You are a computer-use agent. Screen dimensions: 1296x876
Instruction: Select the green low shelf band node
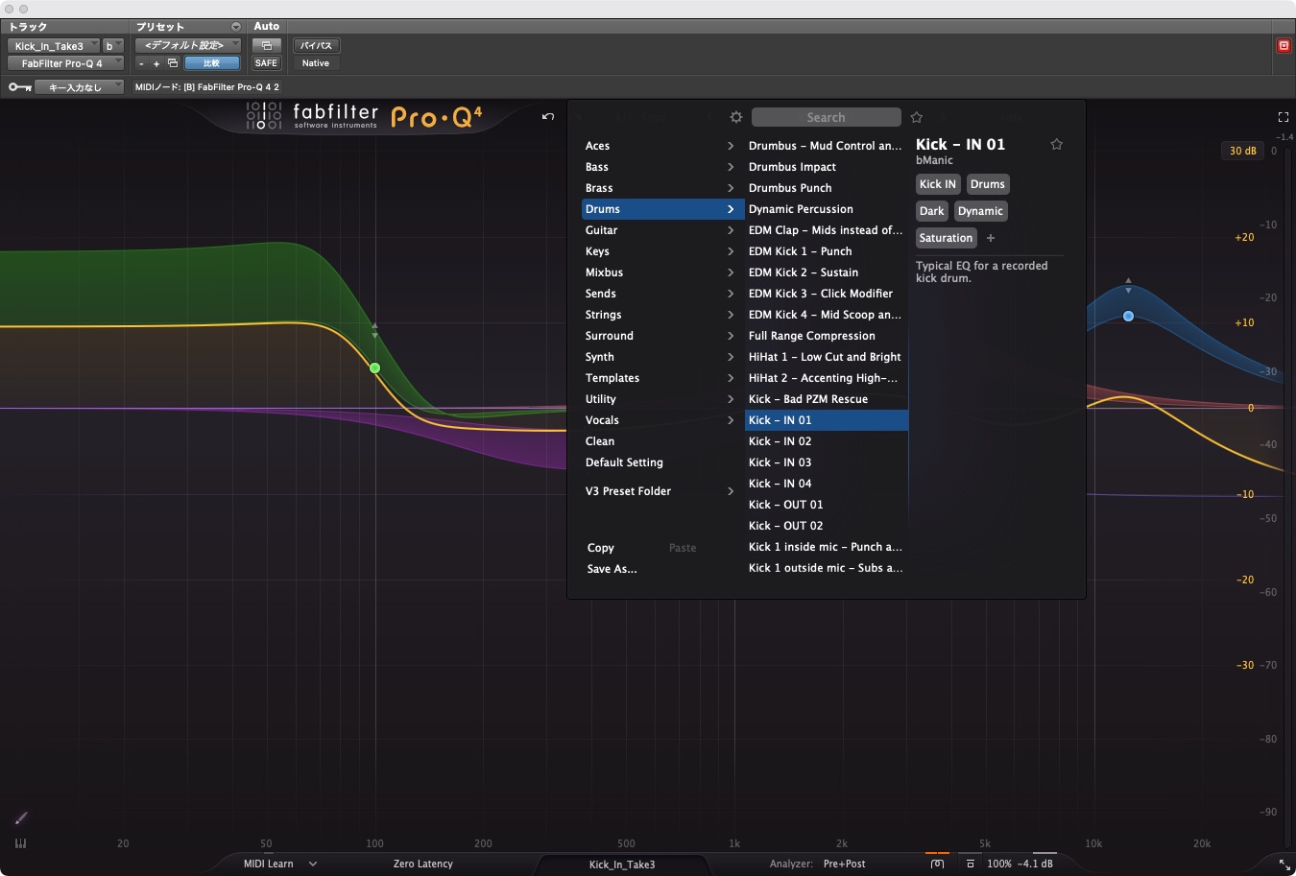tap(374, 368)
